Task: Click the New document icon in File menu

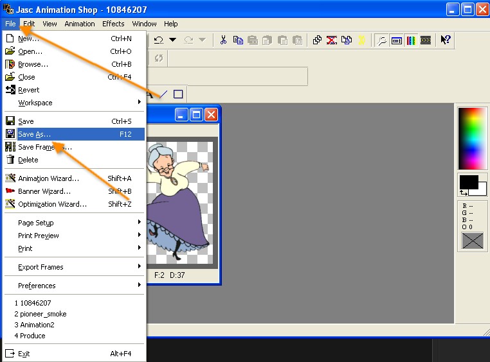Action: [10, 39]
